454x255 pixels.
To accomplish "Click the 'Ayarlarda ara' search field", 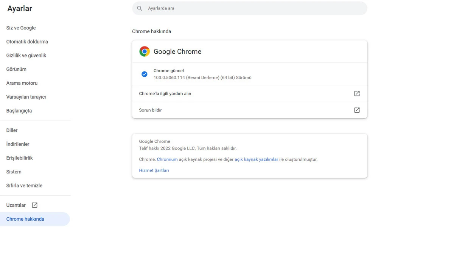I will (250, 8).
